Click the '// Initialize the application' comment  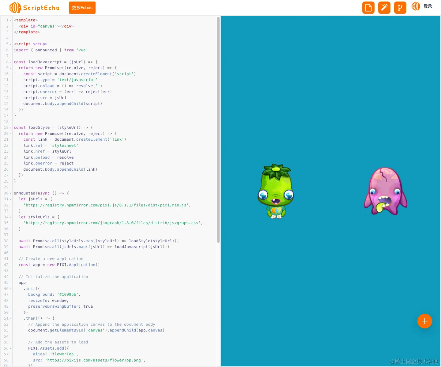click(x=53, y=277)
